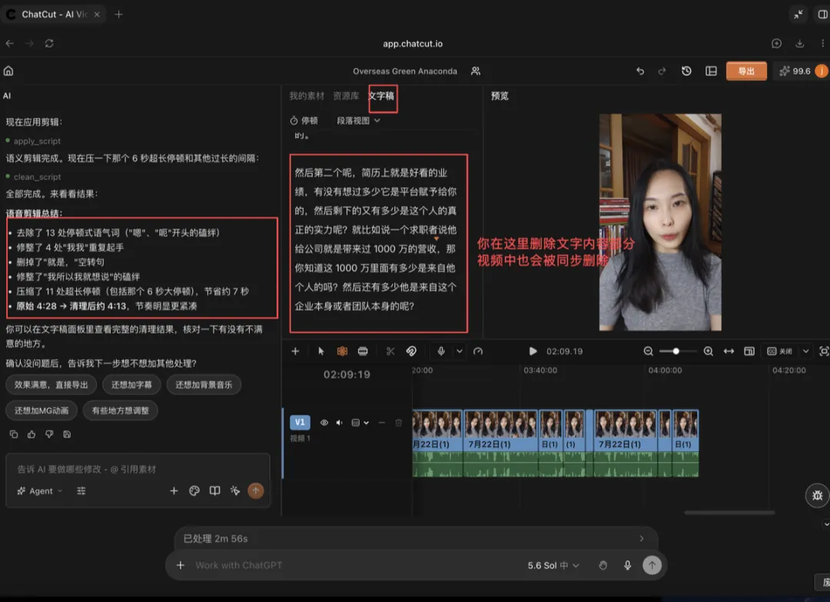This screenshot has width=830, height=602.
Task: Click the orange 导出 export button
Action: [x=745, y=71]
